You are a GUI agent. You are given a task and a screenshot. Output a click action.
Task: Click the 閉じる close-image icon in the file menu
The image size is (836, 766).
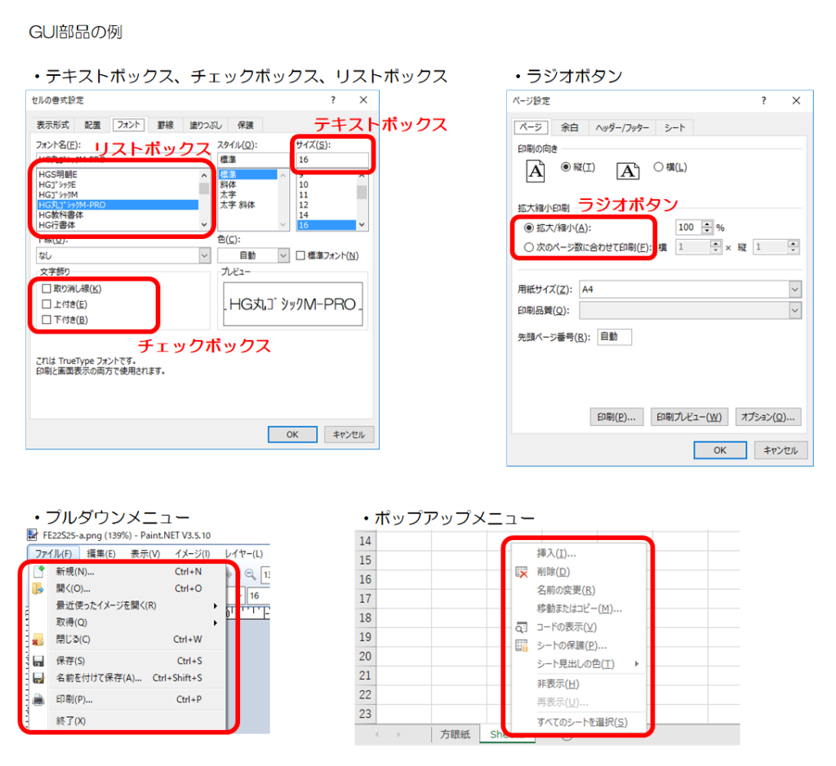[x=39, y=640]
